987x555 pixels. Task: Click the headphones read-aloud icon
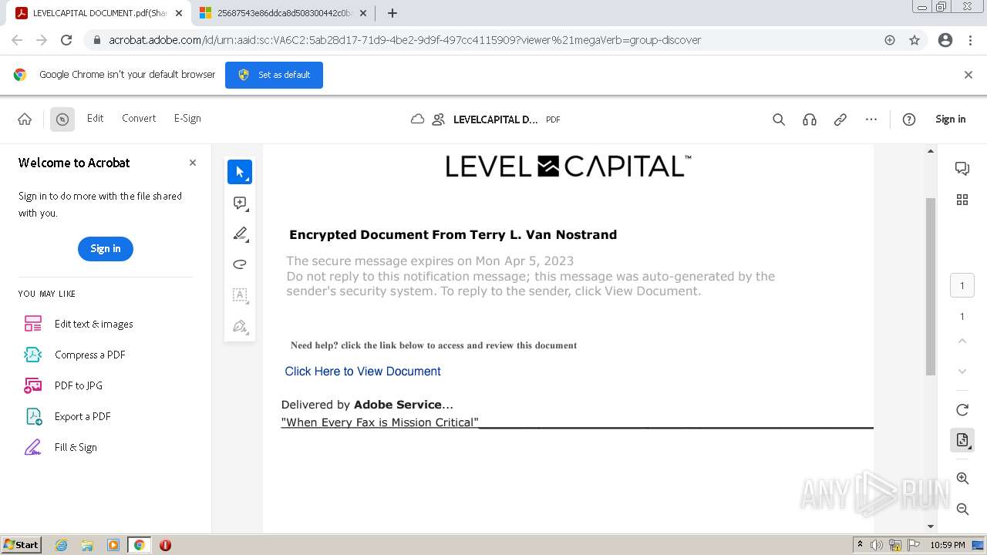[x=810, y=119]
